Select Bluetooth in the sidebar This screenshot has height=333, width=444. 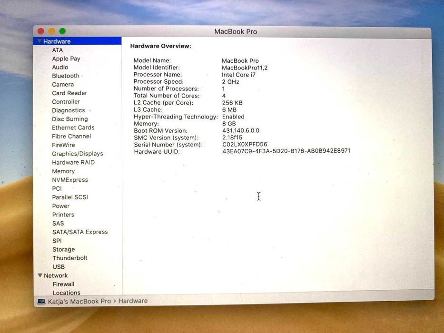pyautogui.click(x=66, y=76)
